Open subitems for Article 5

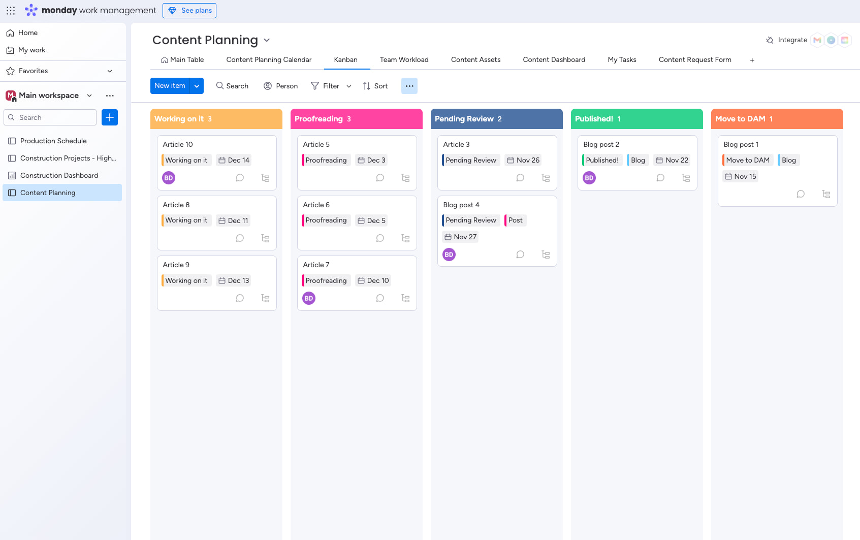(405, 178)
